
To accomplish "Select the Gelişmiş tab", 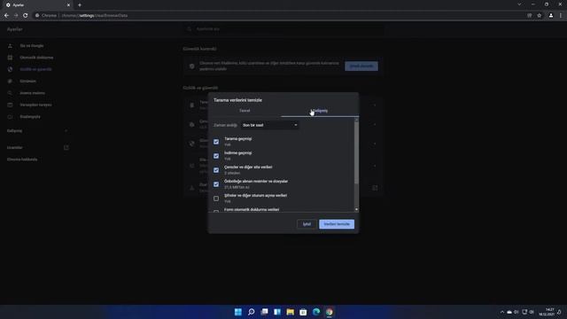I will tap(320, 111).
